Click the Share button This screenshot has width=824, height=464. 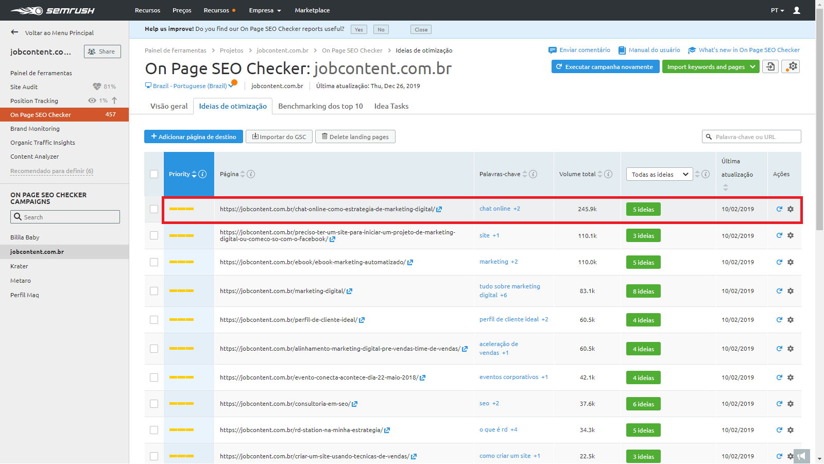(102, 51)
